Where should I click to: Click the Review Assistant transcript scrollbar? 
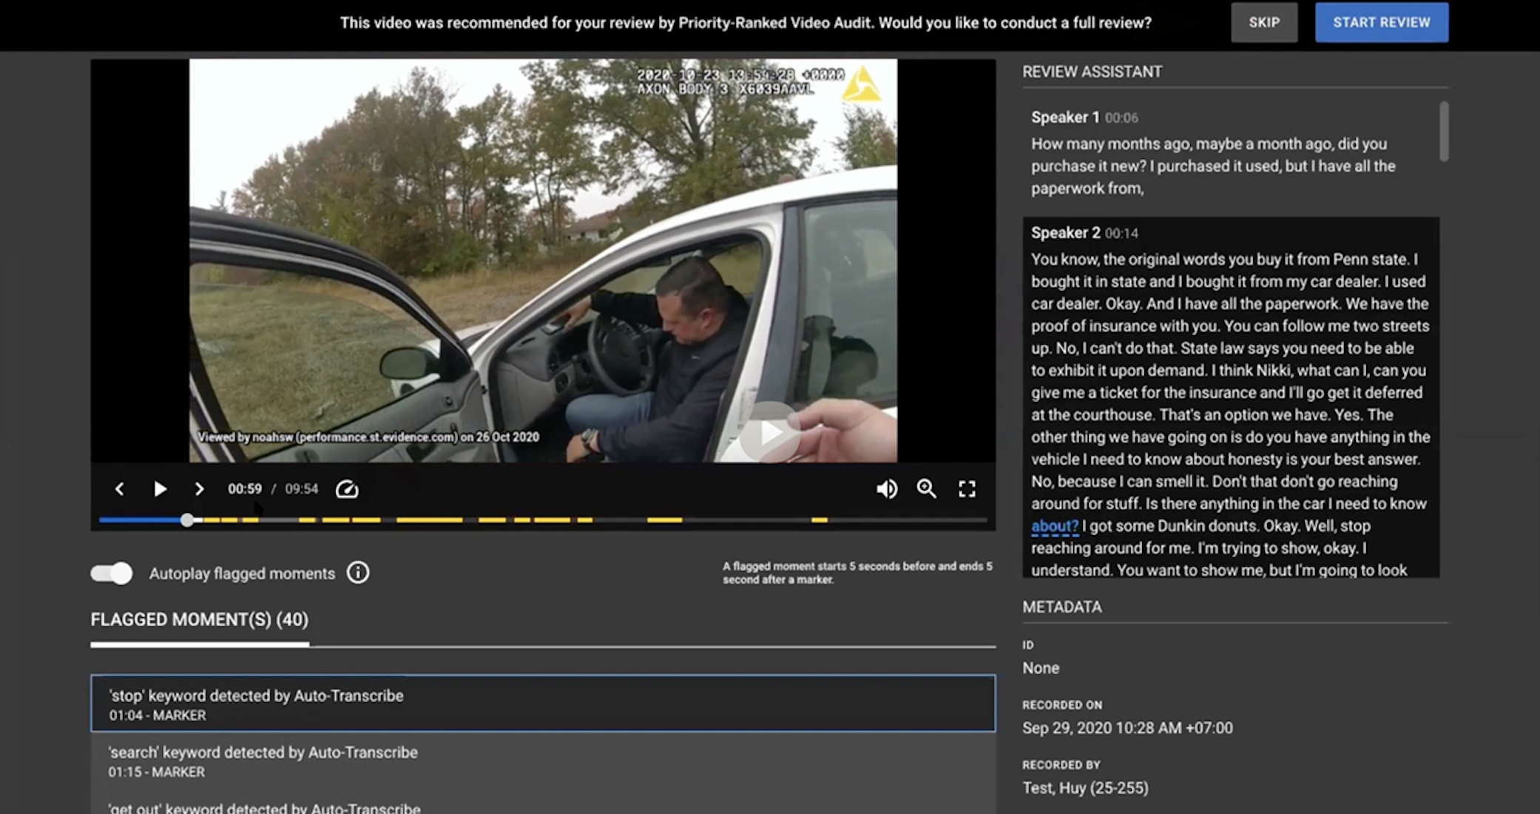coord(1444,132)
